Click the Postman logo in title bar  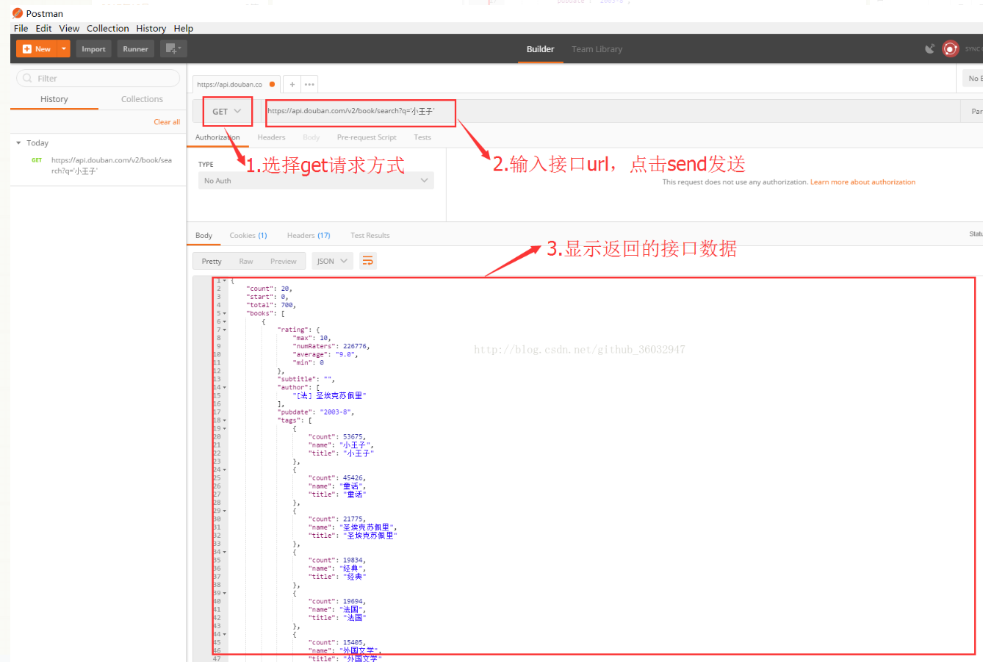tap(18, 13)
